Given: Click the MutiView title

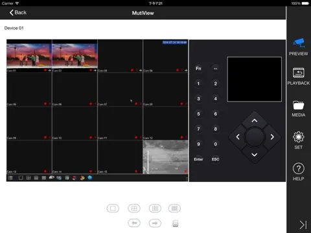Looking at the screenshot, I should point(143,13).
